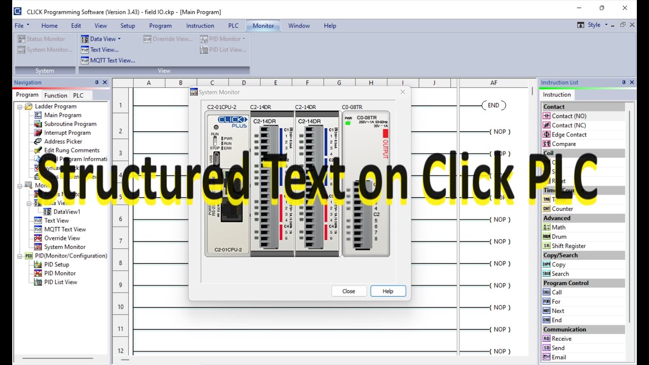Click the C2-01CPU-2 module image

(228, 183)
